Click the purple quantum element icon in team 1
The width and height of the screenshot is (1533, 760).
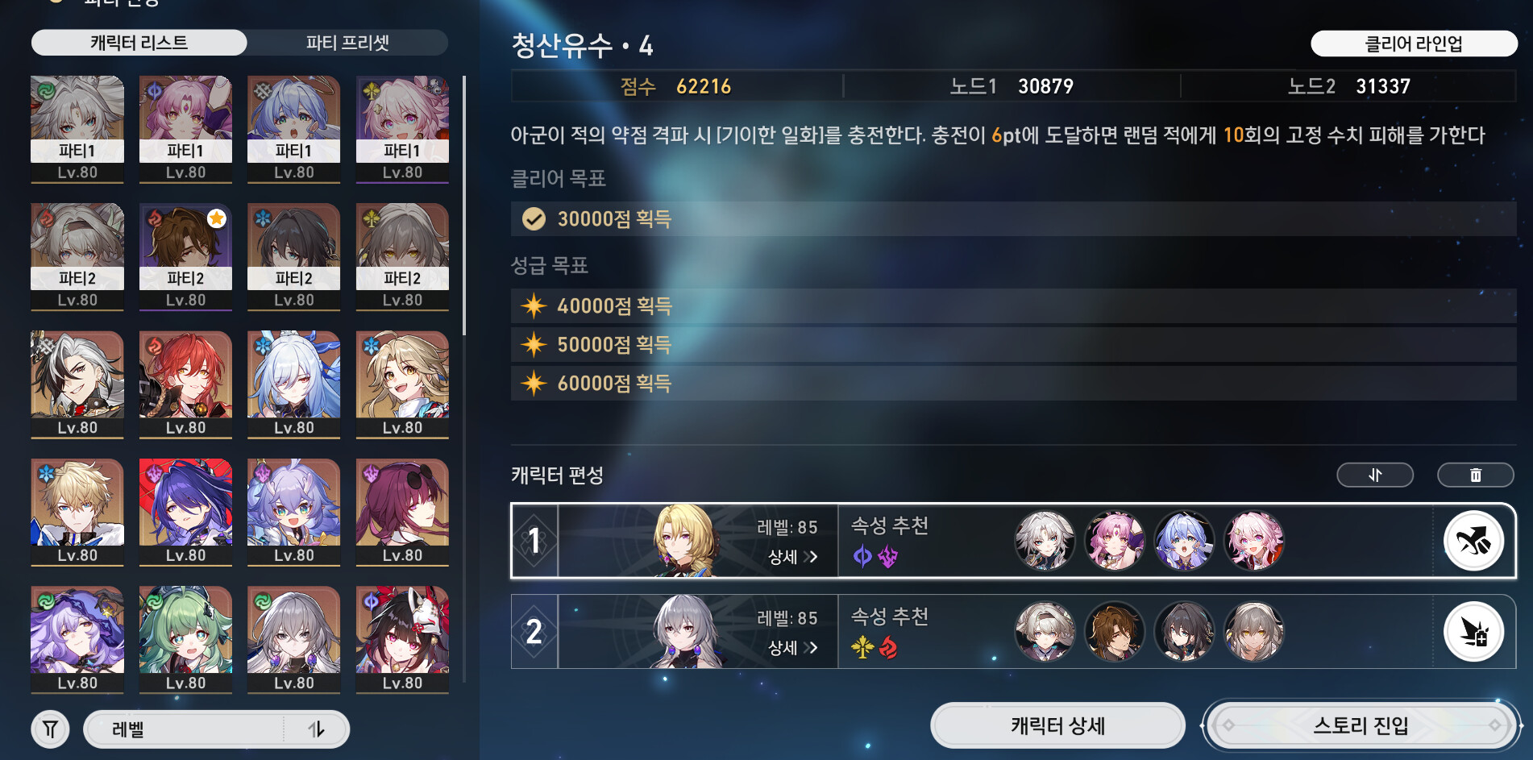coord(862,556)
